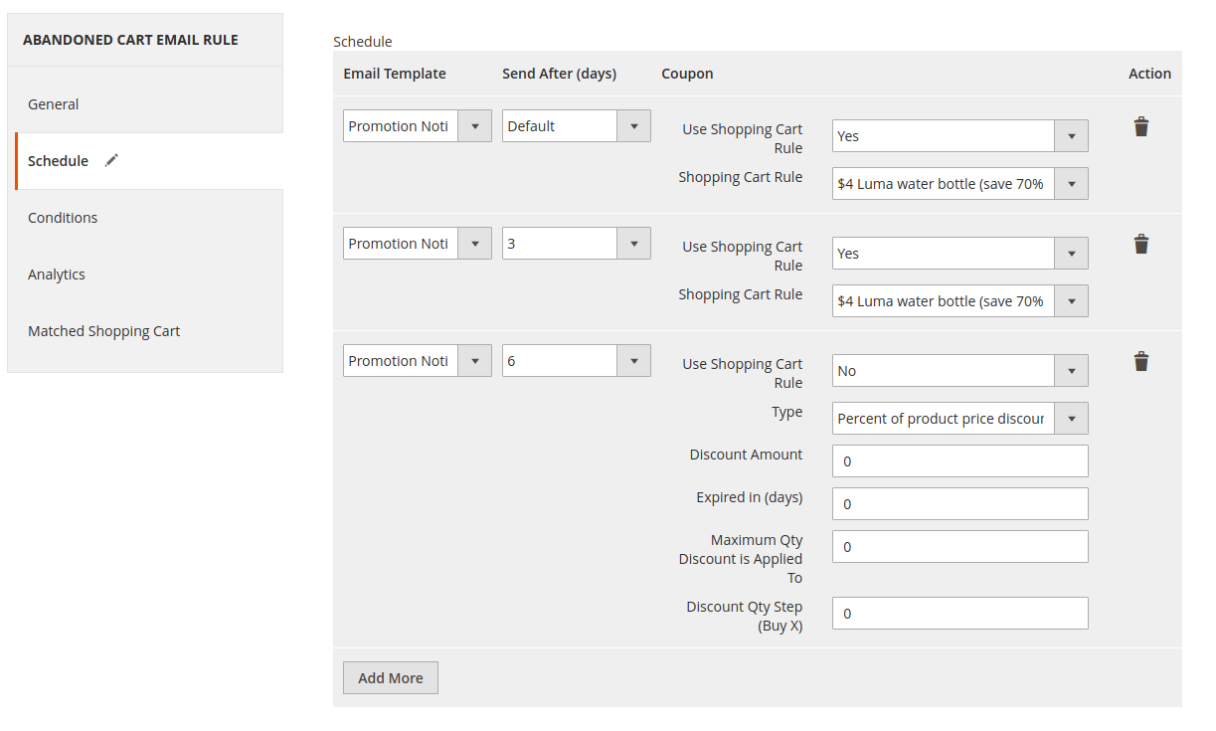
Task: Click the Add More button
Action: click(x=390, y=678)
